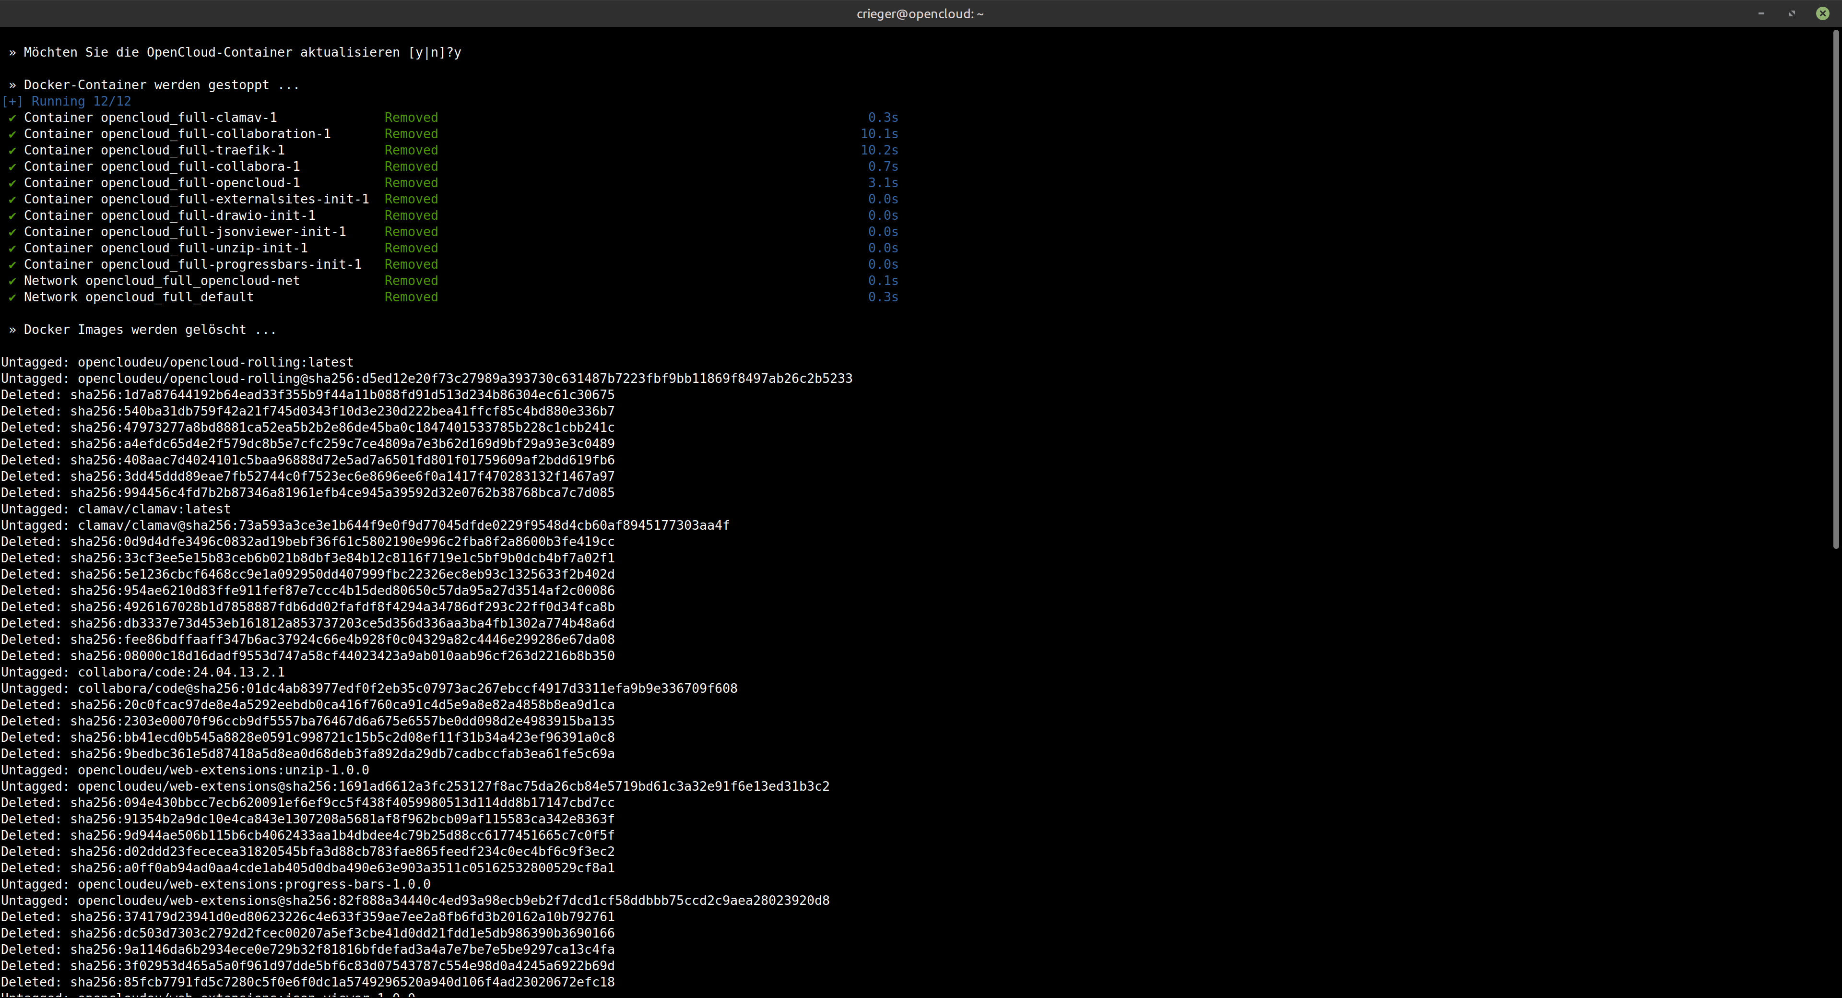Select 'Container opencloud_full-jsonviewer-init-1' row
This screenshot has width=1842, height=998.
(453, 232)
